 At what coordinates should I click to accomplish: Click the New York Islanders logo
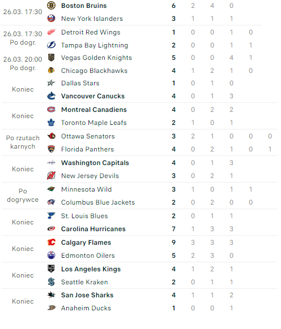(x=51, y=19)
